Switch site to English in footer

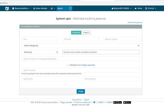(x=86, y=100)
